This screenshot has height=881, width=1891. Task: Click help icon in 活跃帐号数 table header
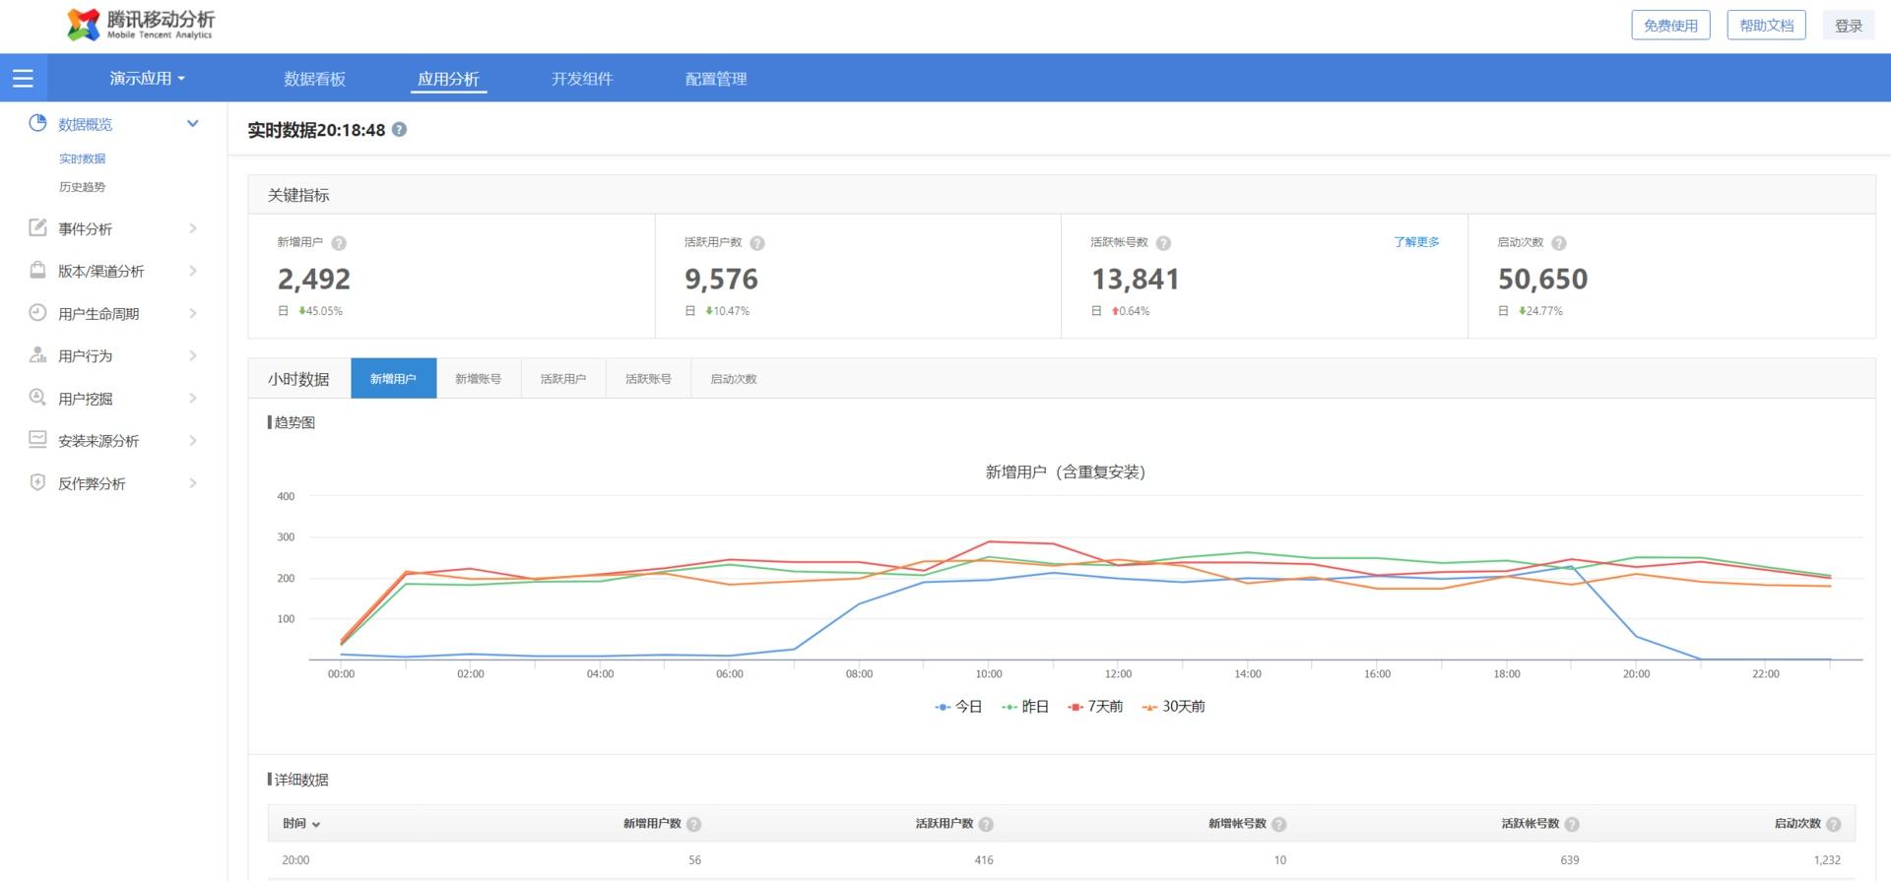point(1572,825)
